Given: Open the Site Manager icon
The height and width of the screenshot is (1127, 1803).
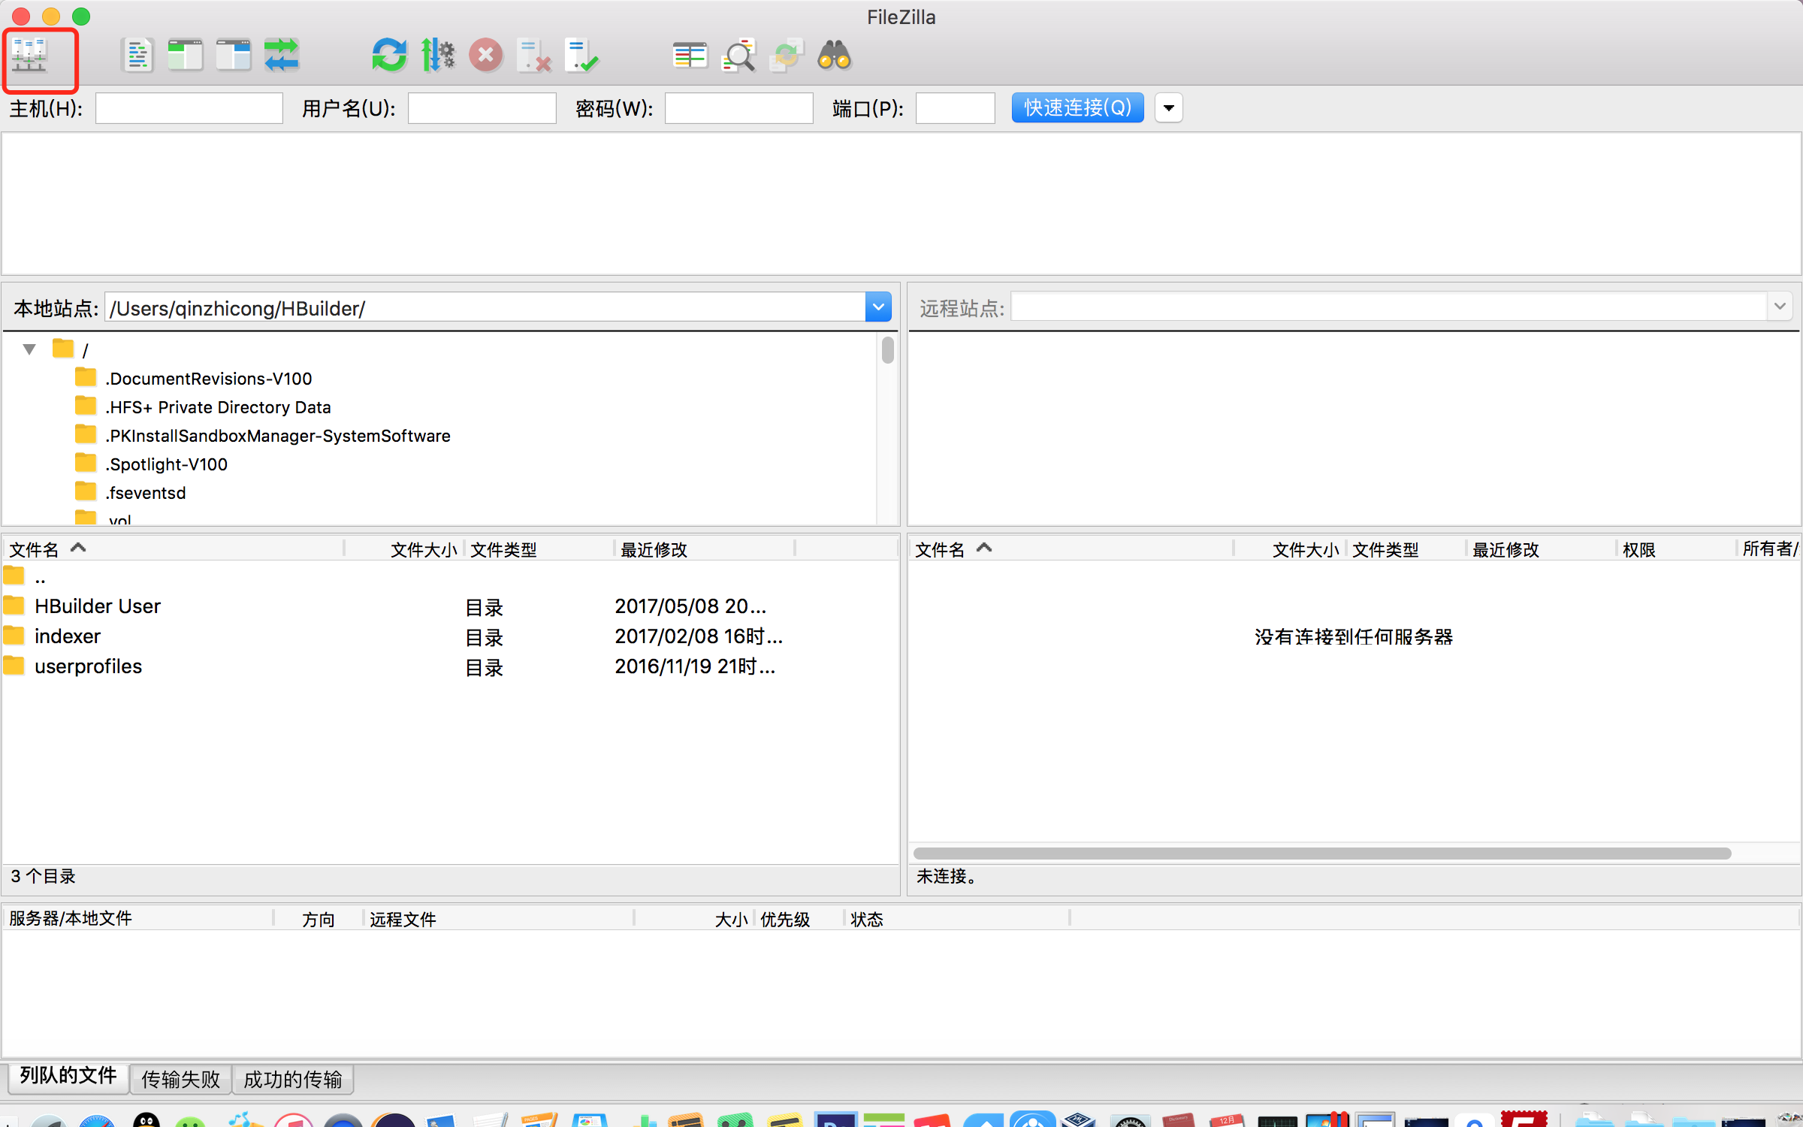Looking at the screenshot, I should (x=30, y=56).
